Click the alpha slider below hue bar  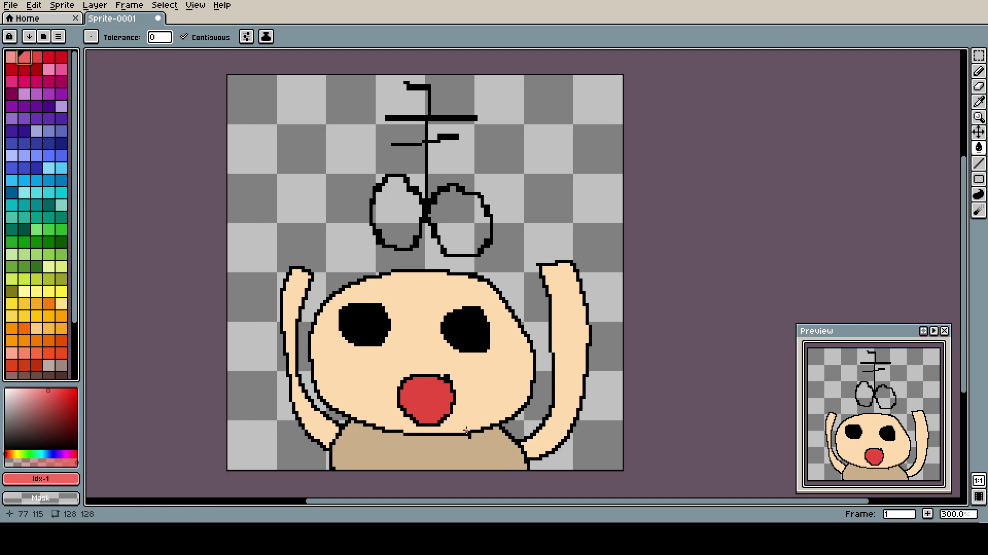(x=41, y=462)
